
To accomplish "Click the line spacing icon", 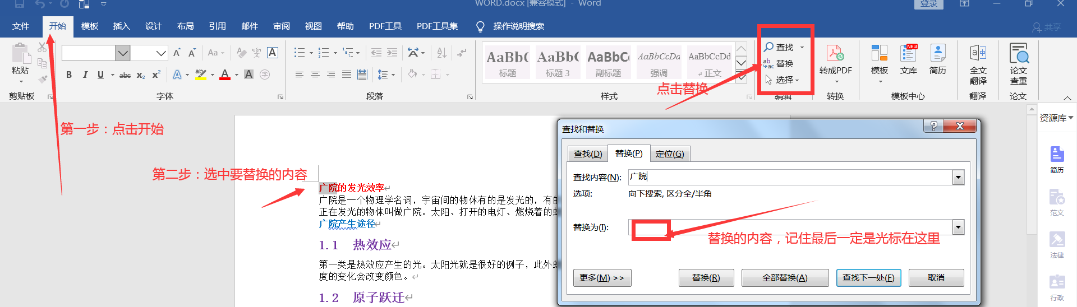I will [383, 75].
